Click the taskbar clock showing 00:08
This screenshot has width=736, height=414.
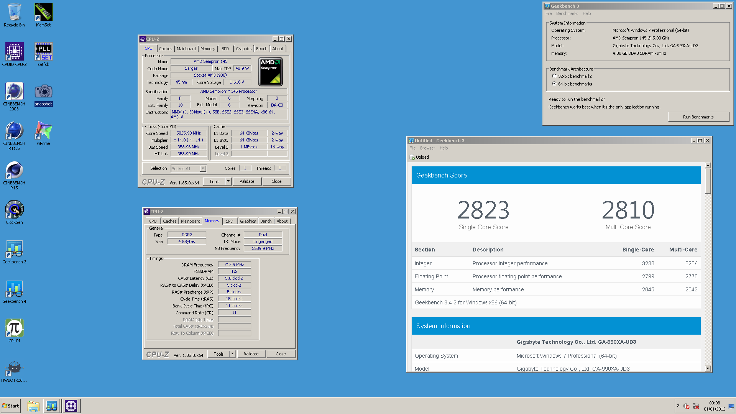[x=715, y=406]
